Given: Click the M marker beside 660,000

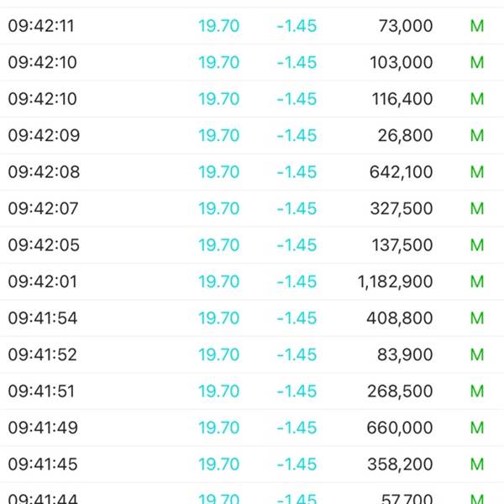Looking at the screenshot, I should coord(477,428).
